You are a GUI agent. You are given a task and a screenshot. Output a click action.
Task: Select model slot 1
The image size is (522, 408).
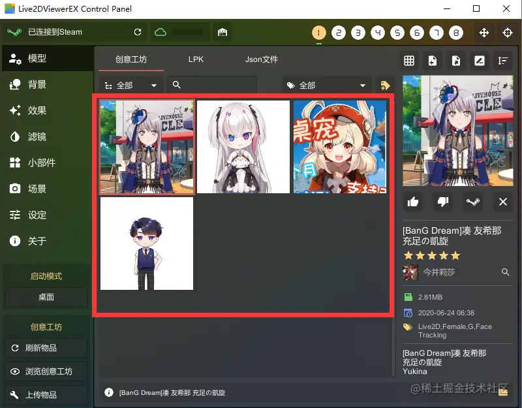319,33
